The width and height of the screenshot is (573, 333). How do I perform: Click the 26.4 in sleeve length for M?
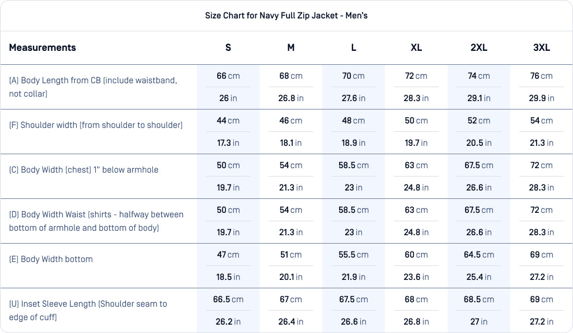291,322
